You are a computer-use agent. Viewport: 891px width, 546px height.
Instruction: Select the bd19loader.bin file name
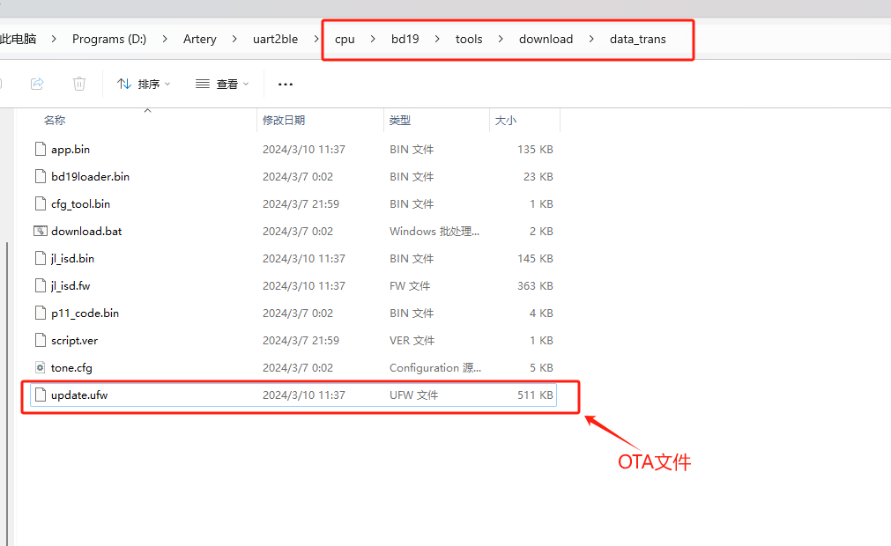coord(91,176)
